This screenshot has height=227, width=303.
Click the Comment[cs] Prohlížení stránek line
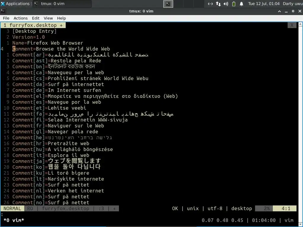(80, 78)
